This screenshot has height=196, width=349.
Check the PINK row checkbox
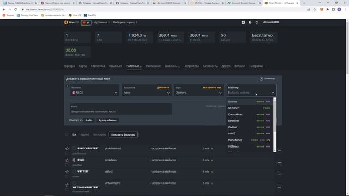(67, 165)
